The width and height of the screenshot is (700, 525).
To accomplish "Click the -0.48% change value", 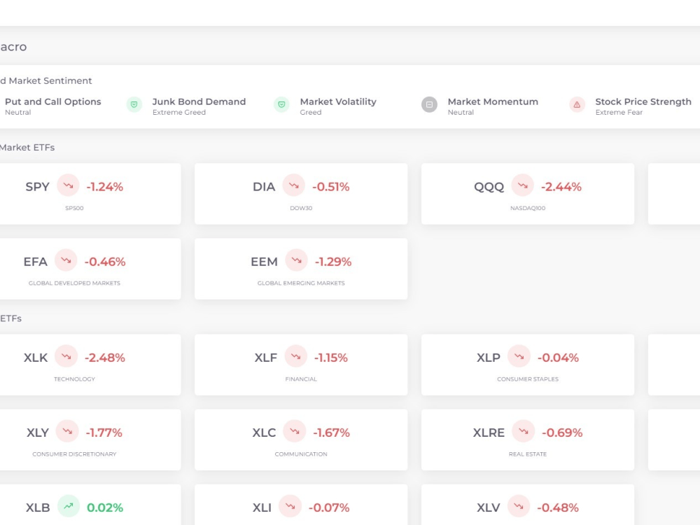I will point(558,507).
